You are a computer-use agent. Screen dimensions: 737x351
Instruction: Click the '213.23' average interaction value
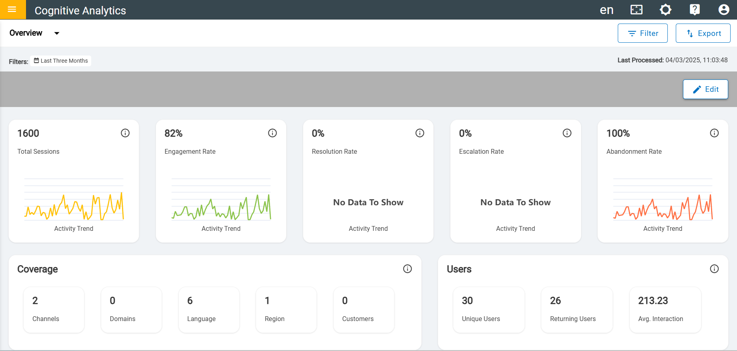tap(653, 301)
